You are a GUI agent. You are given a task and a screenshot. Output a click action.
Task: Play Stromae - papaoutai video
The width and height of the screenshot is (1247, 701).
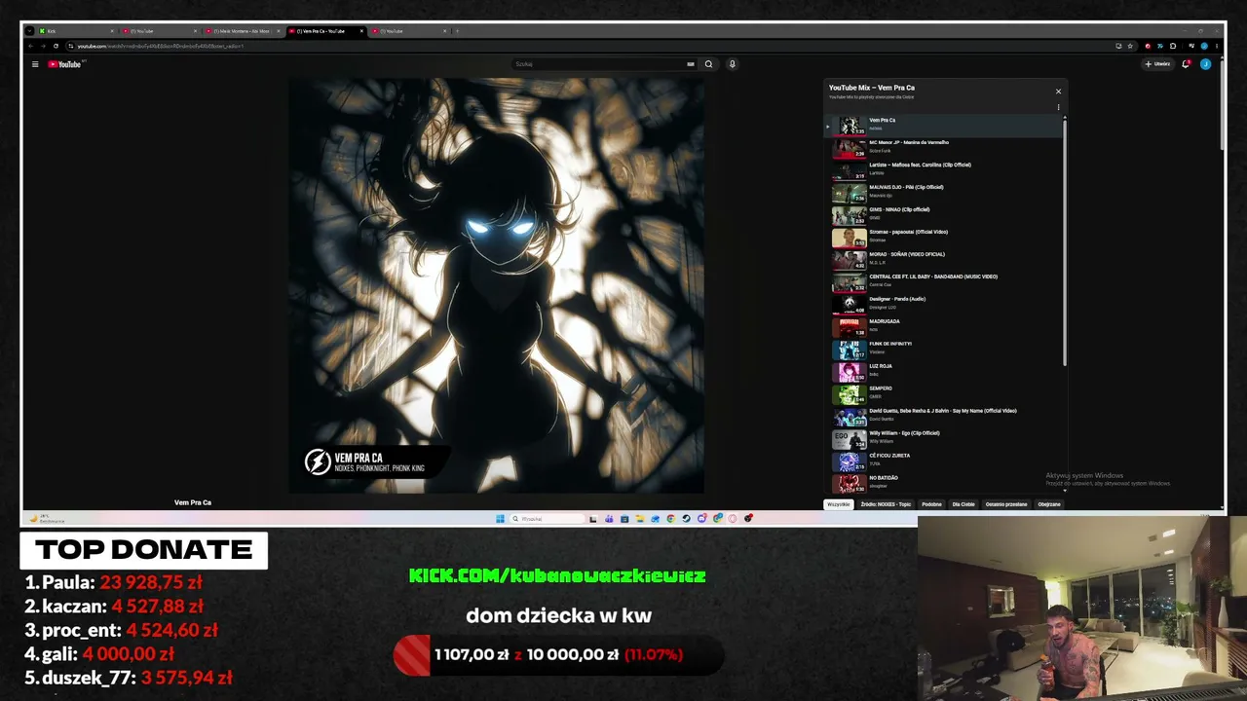click(x=943, y=237)
